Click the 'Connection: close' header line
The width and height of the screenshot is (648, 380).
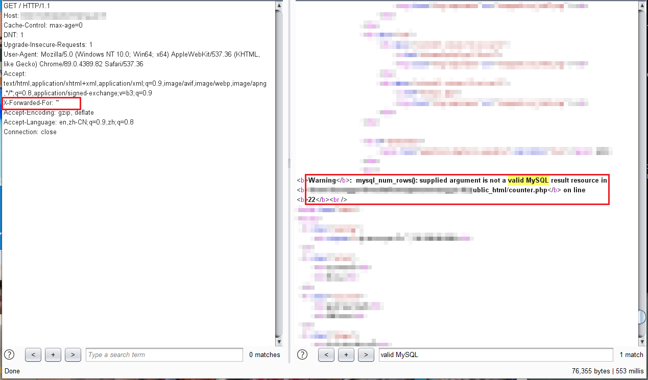point(30,132)
